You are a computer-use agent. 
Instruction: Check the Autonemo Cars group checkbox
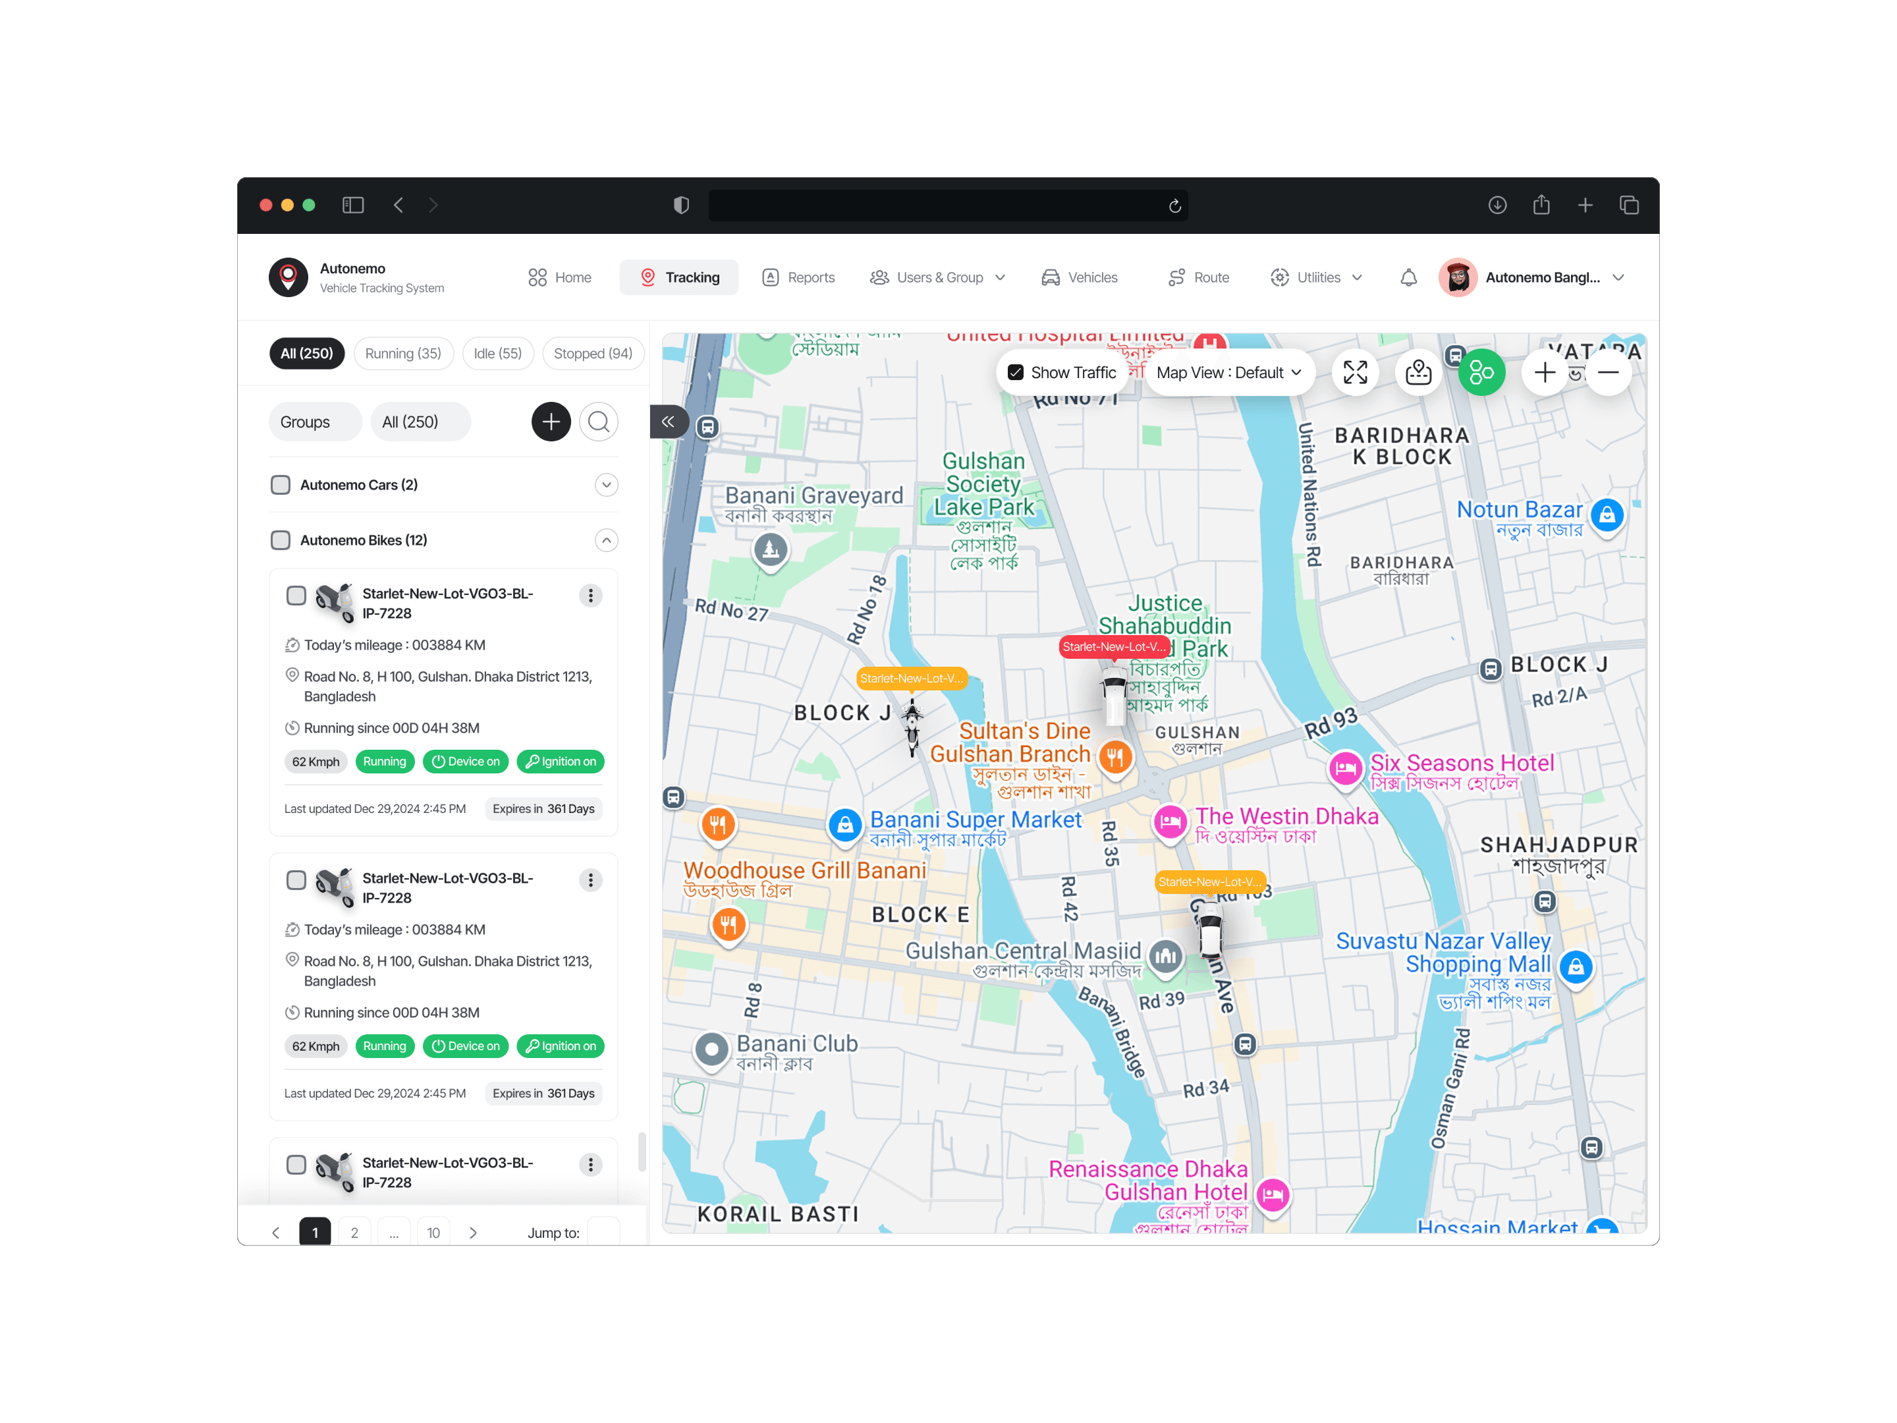[281, 485]
